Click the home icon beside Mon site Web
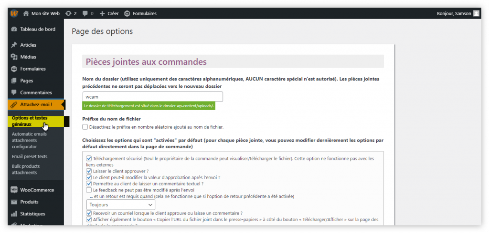 [26, 13]
